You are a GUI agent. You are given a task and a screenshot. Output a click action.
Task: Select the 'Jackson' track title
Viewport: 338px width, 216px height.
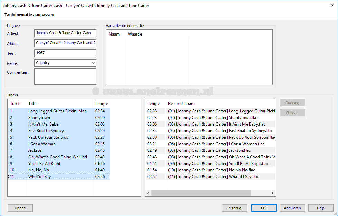point(35,150)
